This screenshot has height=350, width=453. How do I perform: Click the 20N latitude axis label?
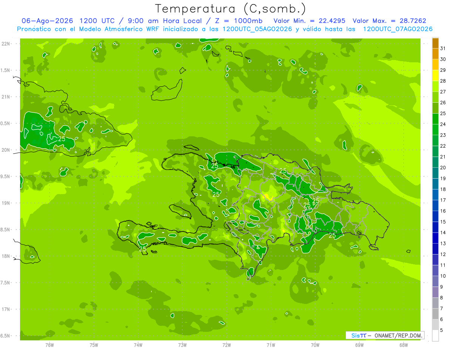6,150
